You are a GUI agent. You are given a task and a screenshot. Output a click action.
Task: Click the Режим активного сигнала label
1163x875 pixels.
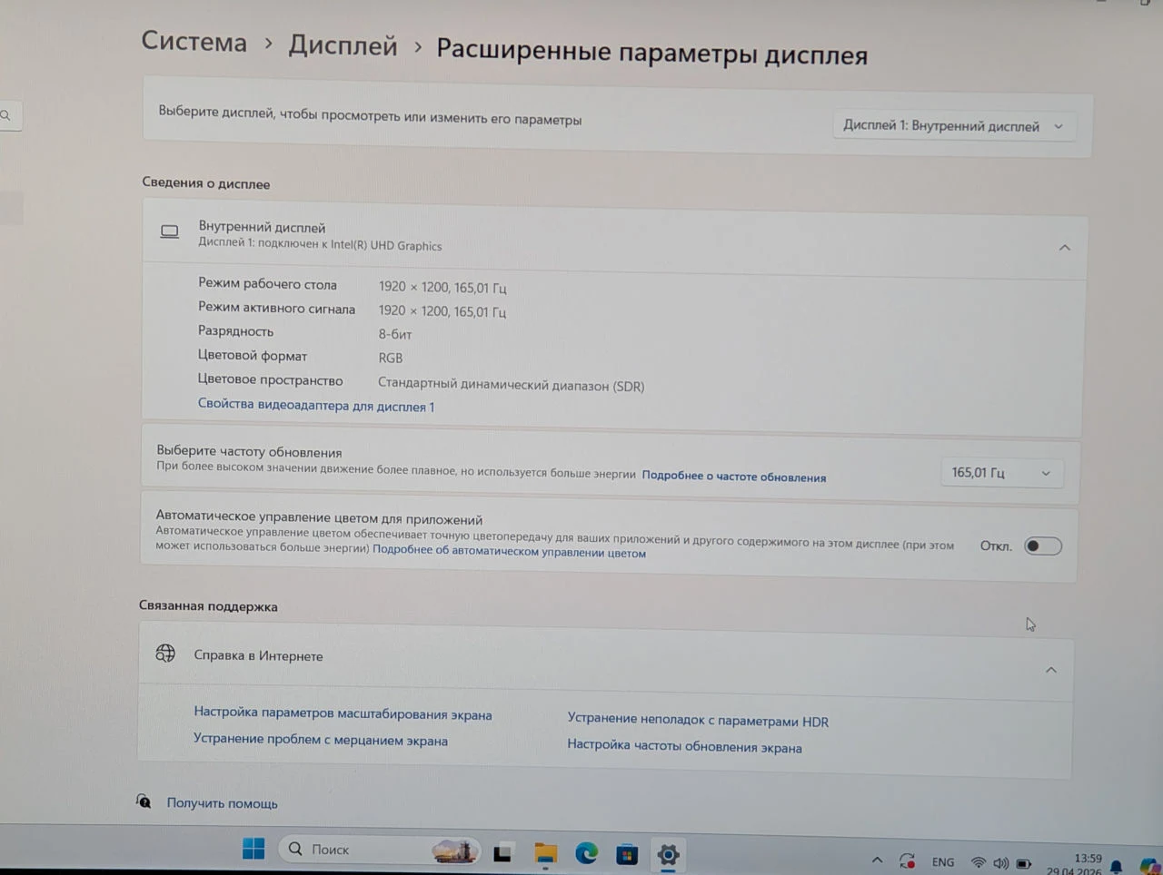coord(276,308)
